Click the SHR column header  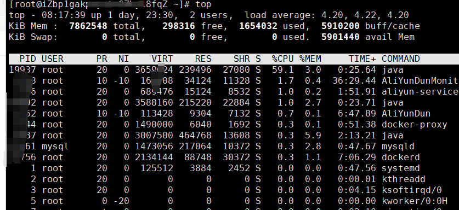point(241,59)
